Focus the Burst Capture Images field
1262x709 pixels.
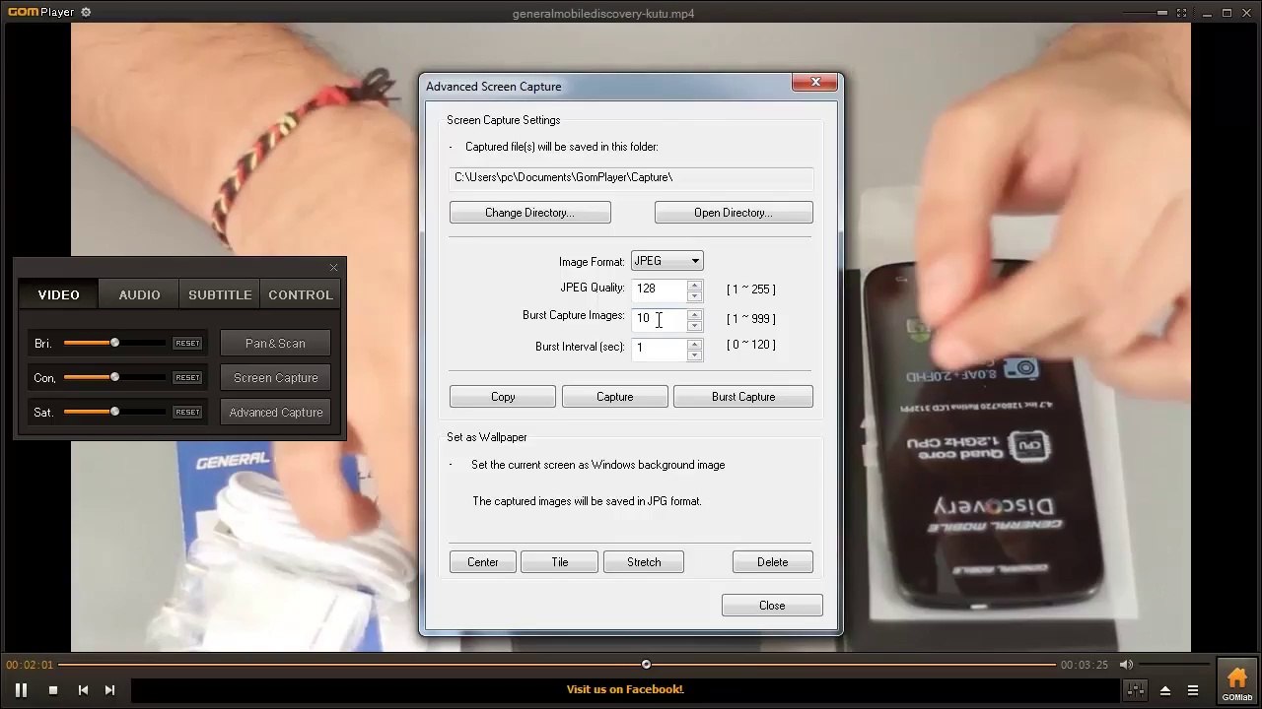coord(660,318)
